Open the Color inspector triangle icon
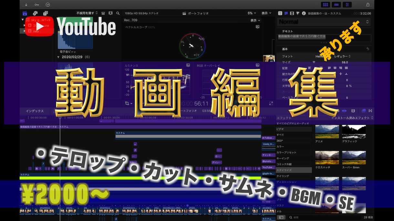 tap(298, 13)
